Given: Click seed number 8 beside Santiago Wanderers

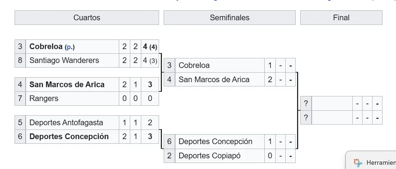Looking at the screenshot, I should point(20,60).
